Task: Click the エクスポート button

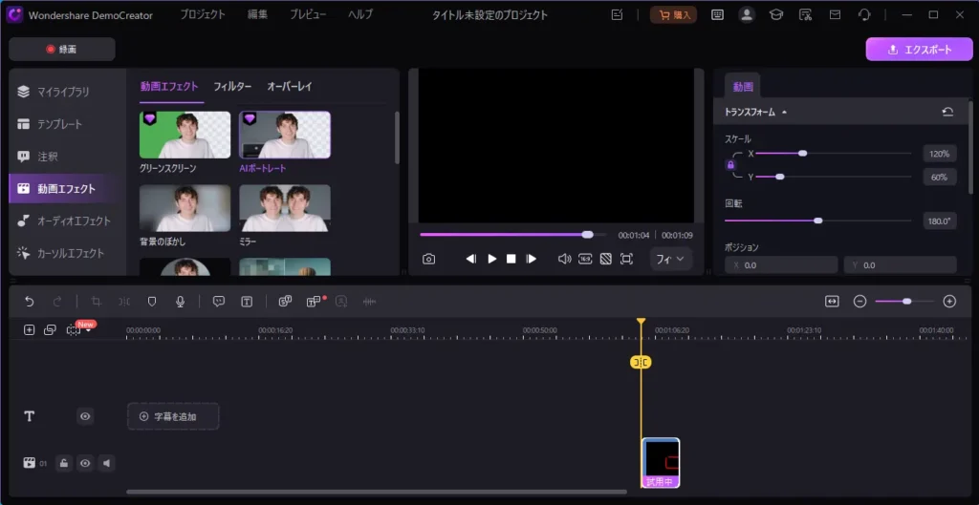Action: pos(919,50)
